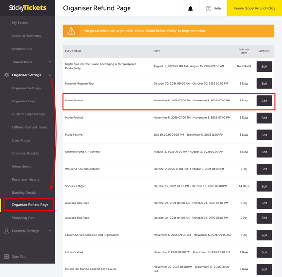Click 'Sponsors Night' event name
282x277 pixels.
tap(75, 186)
